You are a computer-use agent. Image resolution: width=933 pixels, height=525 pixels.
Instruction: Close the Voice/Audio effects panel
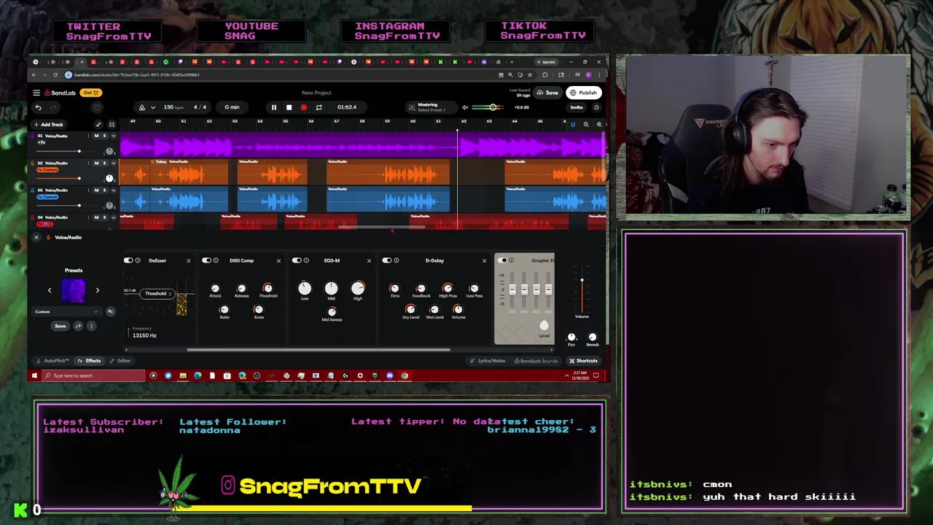36,237
